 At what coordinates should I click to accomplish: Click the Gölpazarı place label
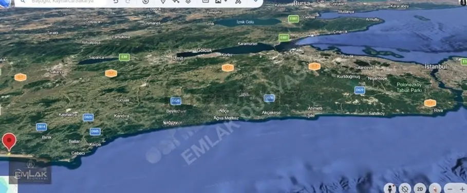pos(94,22)
